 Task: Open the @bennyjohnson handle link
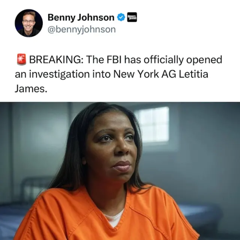click(x=82, y=30)
